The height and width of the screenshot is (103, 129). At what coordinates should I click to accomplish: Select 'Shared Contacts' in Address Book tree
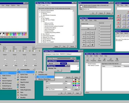tap(92, 64)
